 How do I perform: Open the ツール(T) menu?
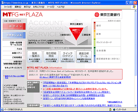[50, 7]
